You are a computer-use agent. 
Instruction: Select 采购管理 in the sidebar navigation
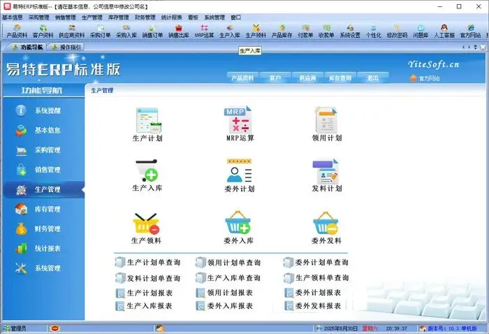point(43,150)
